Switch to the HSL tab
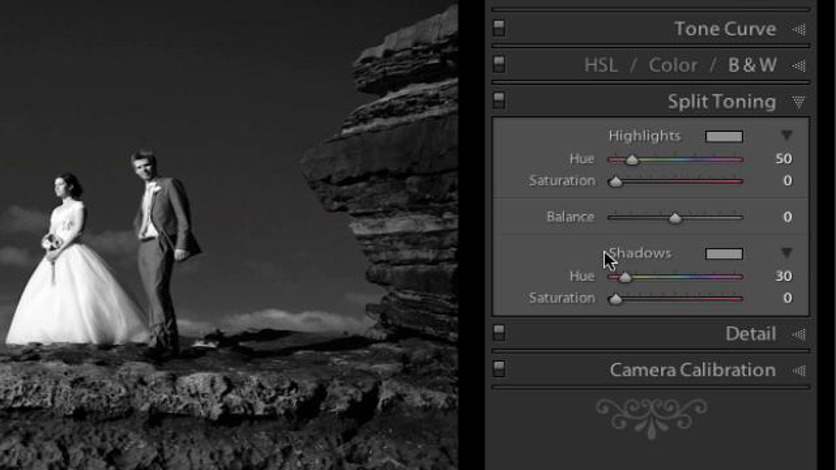The image size is (836, 470). 601,65
